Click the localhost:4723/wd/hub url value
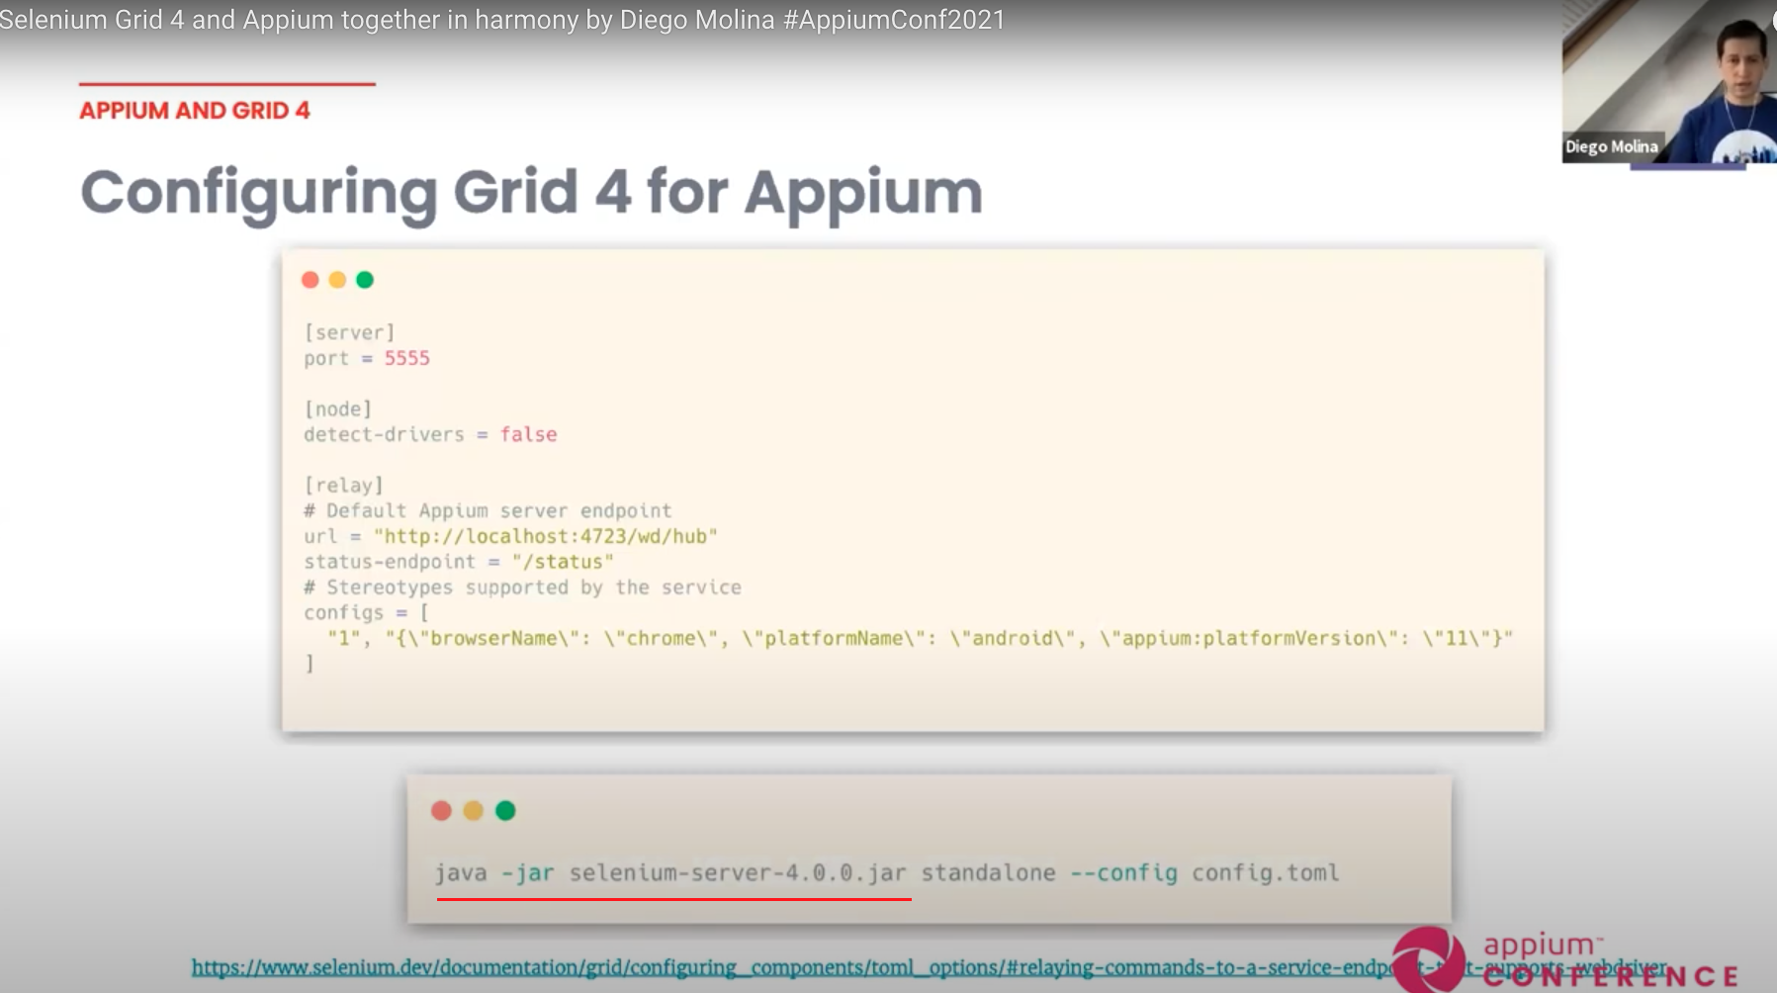This screenshot has width=1777, height=993. pyautogui.click(x=546, y=536)
